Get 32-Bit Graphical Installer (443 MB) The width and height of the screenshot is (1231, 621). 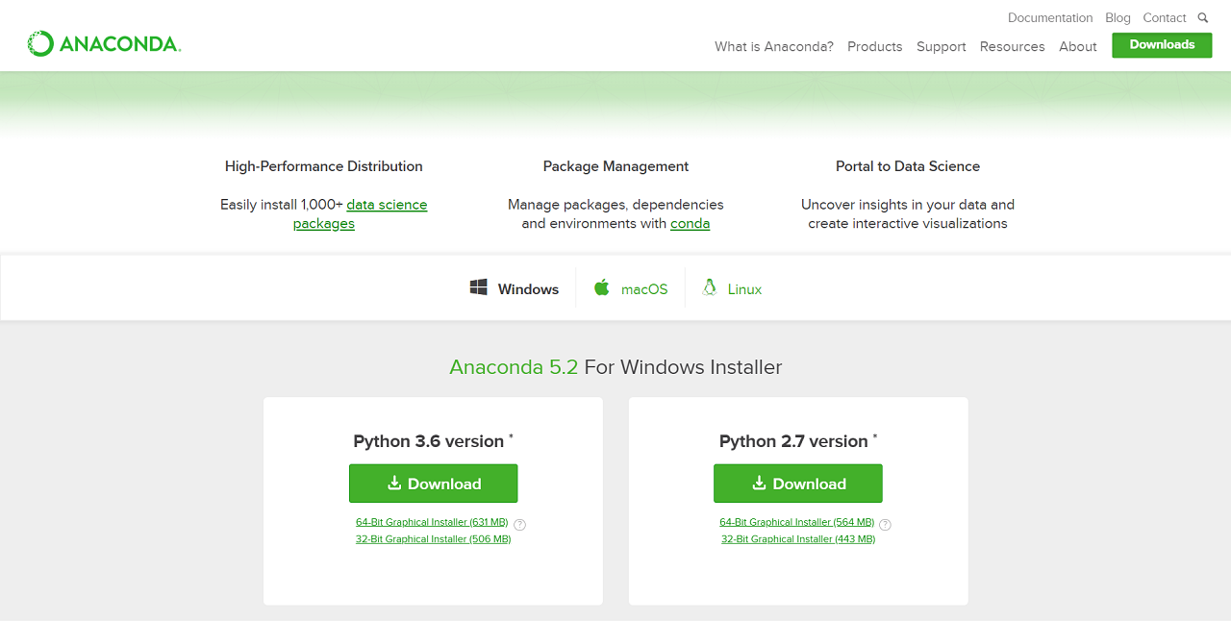pyautogui.click(x=798, y=539)
